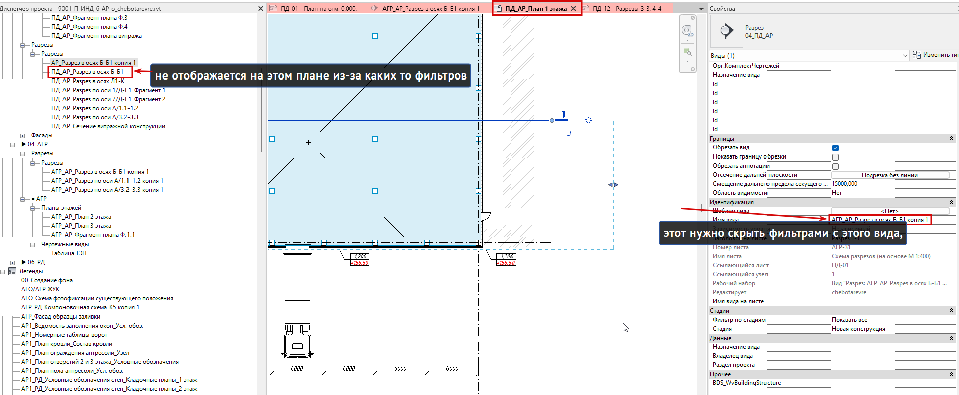Screen dimensions: 959x395
Task: Flip the section using the rotate arrows control
Action: click(x=588, y=120)
